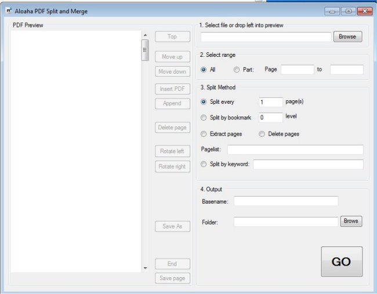The image size is (377, 294).
Task: Click inside the PDF Preview pane
Action: 76,151
